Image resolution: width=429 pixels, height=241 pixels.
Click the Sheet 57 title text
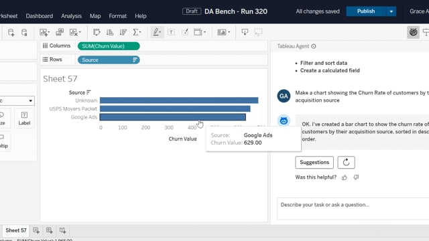[60, 79]
